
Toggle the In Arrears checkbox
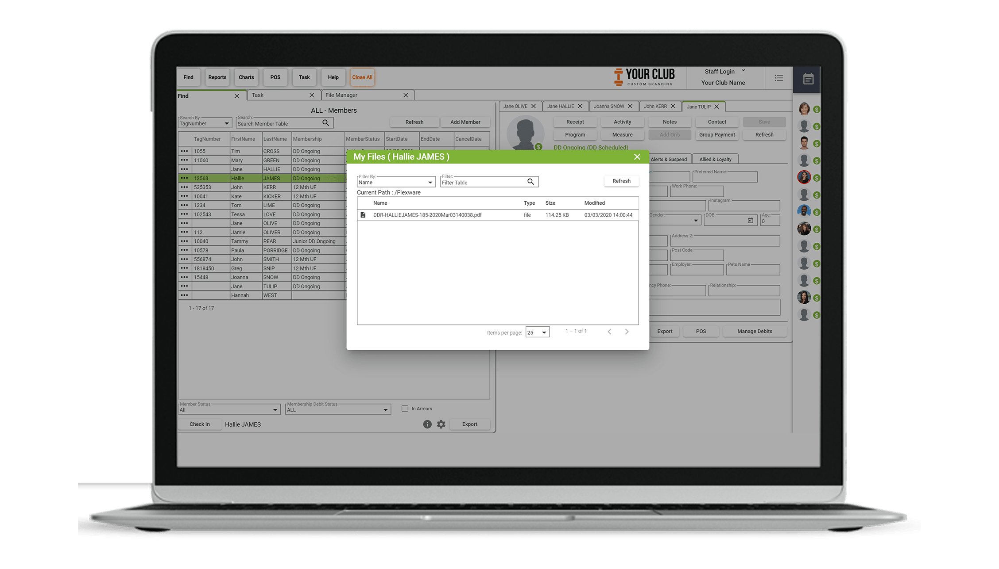405,409
